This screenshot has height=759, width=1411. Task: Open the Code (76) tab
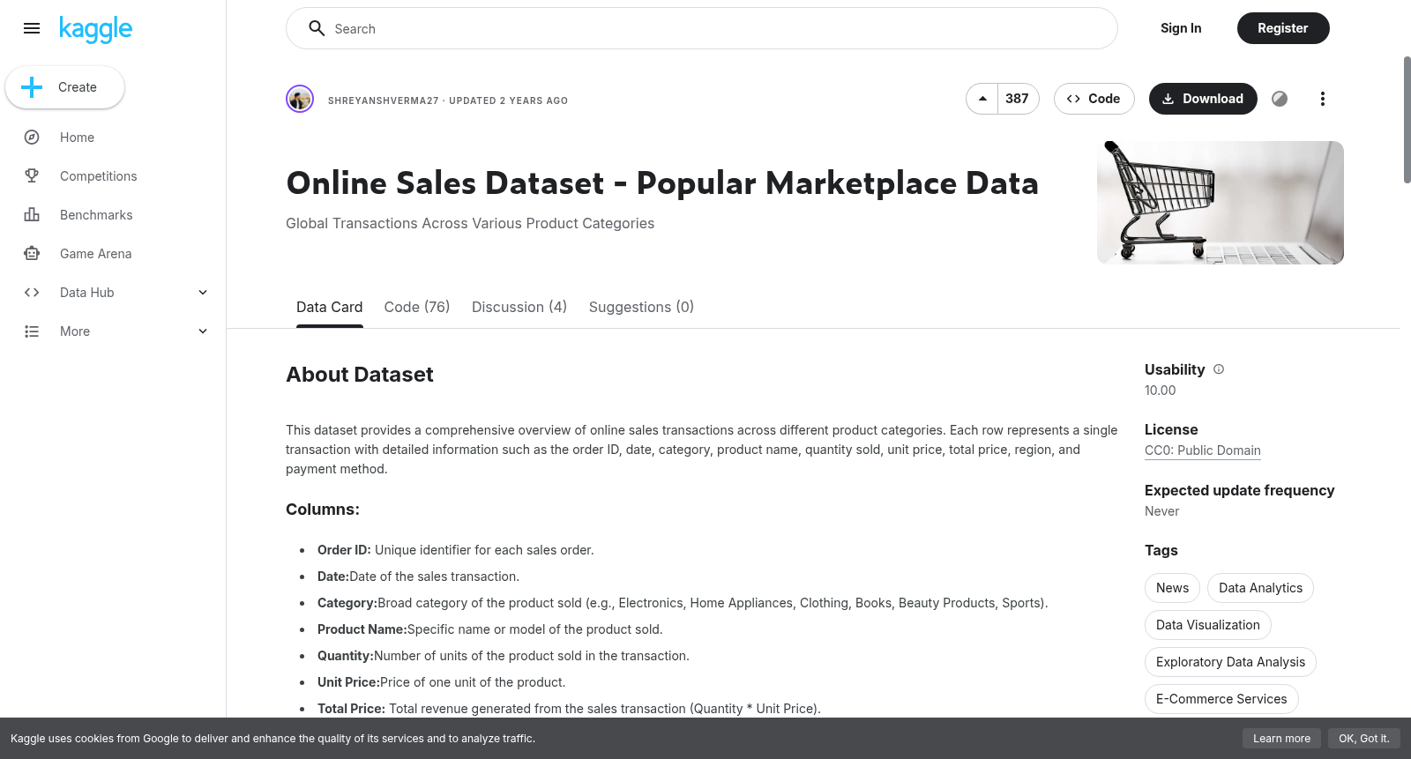coord(417,307)
